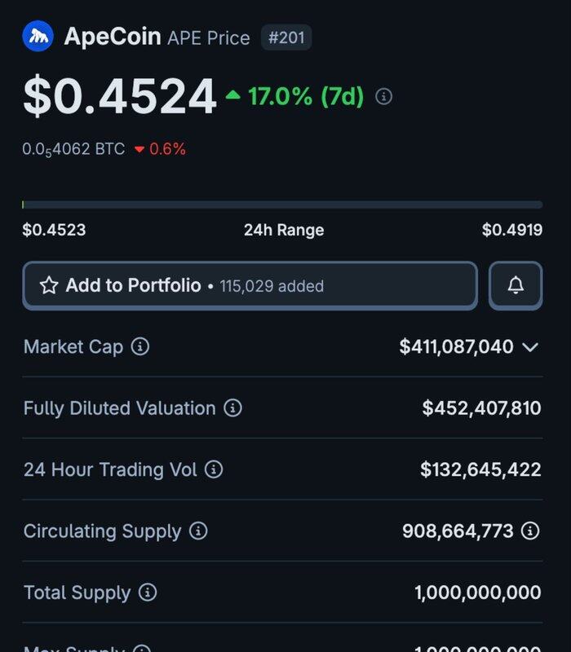Click the 24h Range label
571x652 pixels.
284,230
